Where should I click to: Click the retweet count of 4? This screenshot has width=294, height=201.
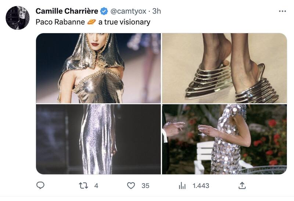[96, 186]
